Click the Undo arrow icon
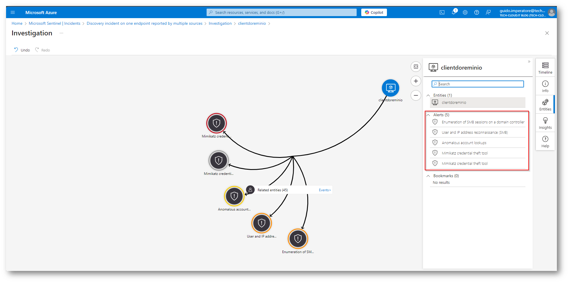This screenshot has width=569, height=283. pos(16,50)
